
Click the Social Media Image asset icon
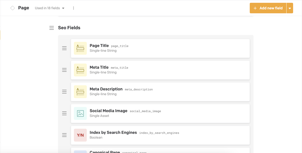tap(80, 113)
